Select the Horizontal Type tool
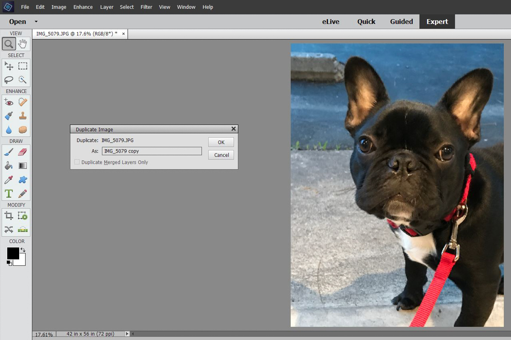 coord(9,193)
